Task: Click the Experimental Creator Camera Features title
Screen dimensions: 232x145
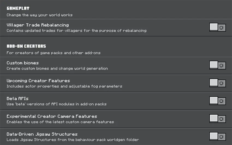Action: click(52, 116)
